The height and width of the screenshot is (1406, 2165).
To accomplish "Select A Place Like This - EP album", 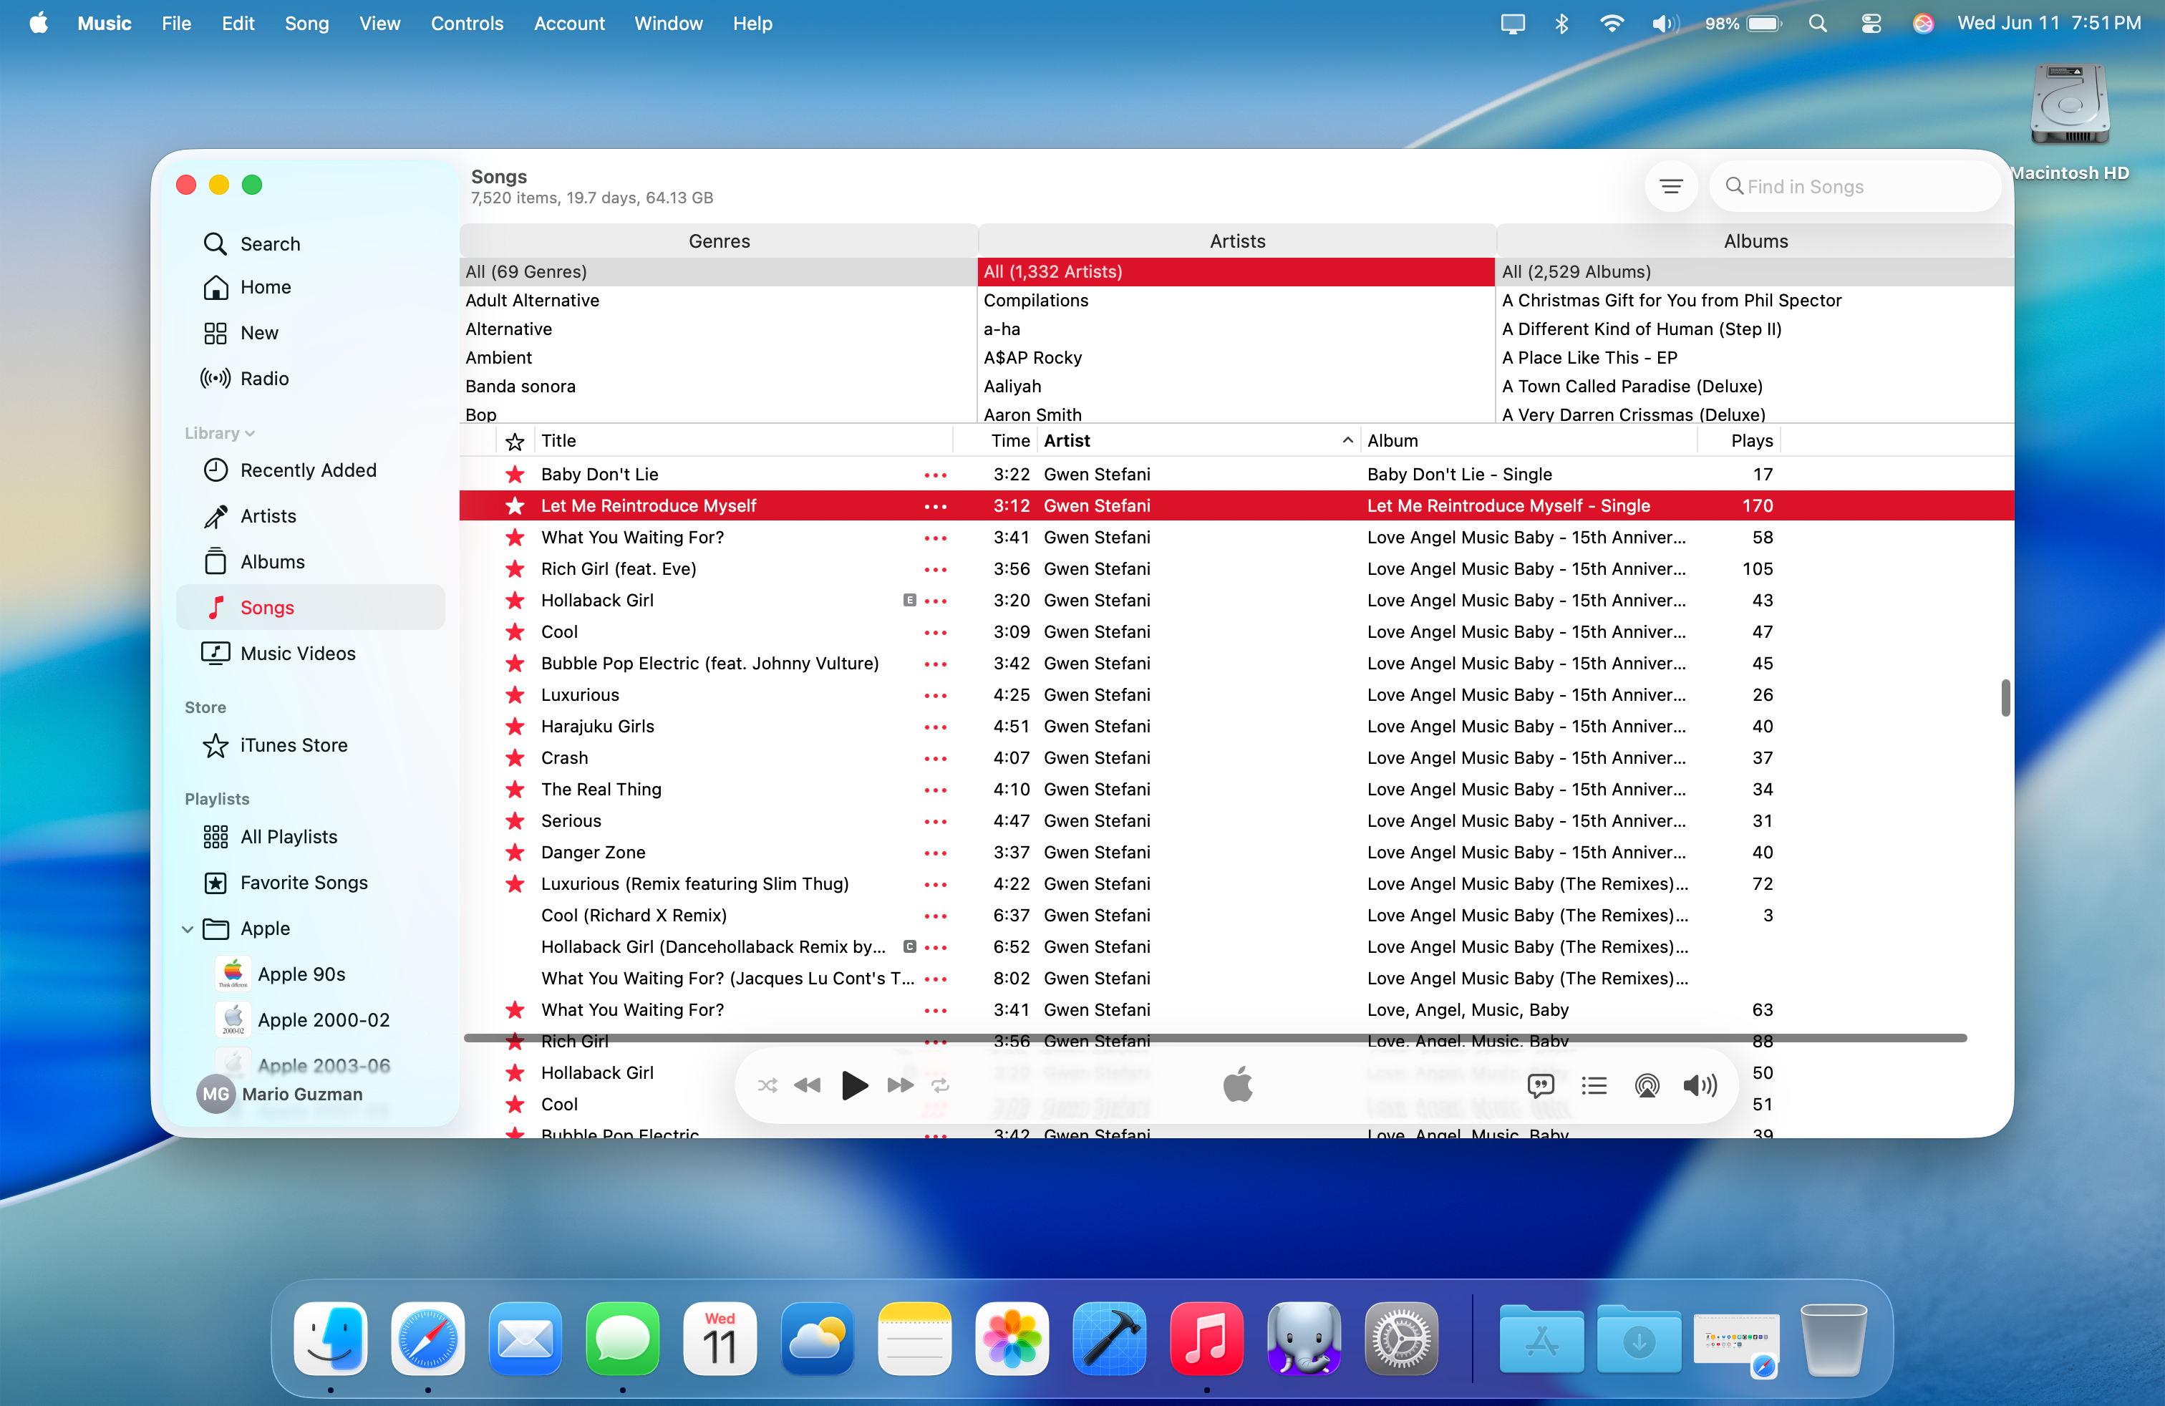I will [x=1755, y=357].
